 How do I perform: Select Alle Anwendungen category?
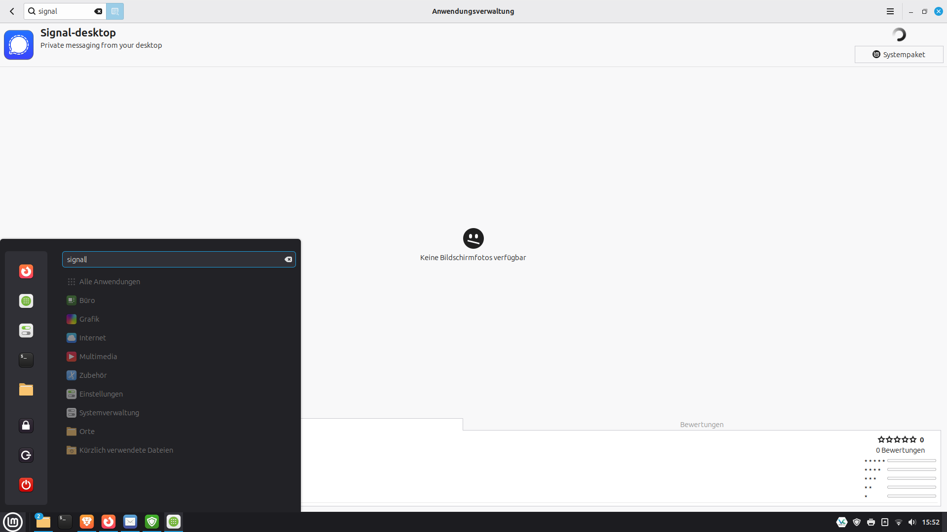[x=109, y=282]
